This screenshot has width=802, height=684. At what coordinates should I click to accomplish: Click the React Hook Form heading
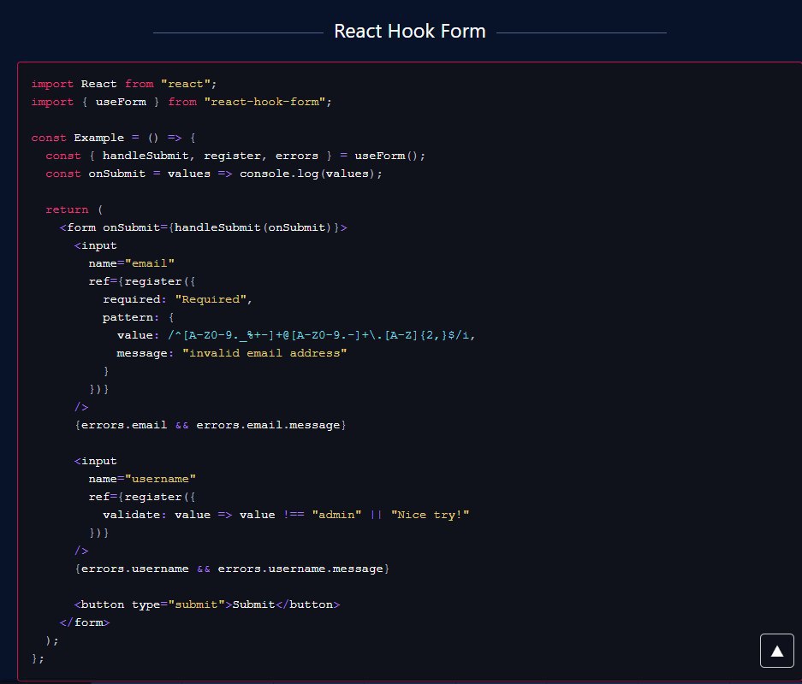(x=410, y=31)
